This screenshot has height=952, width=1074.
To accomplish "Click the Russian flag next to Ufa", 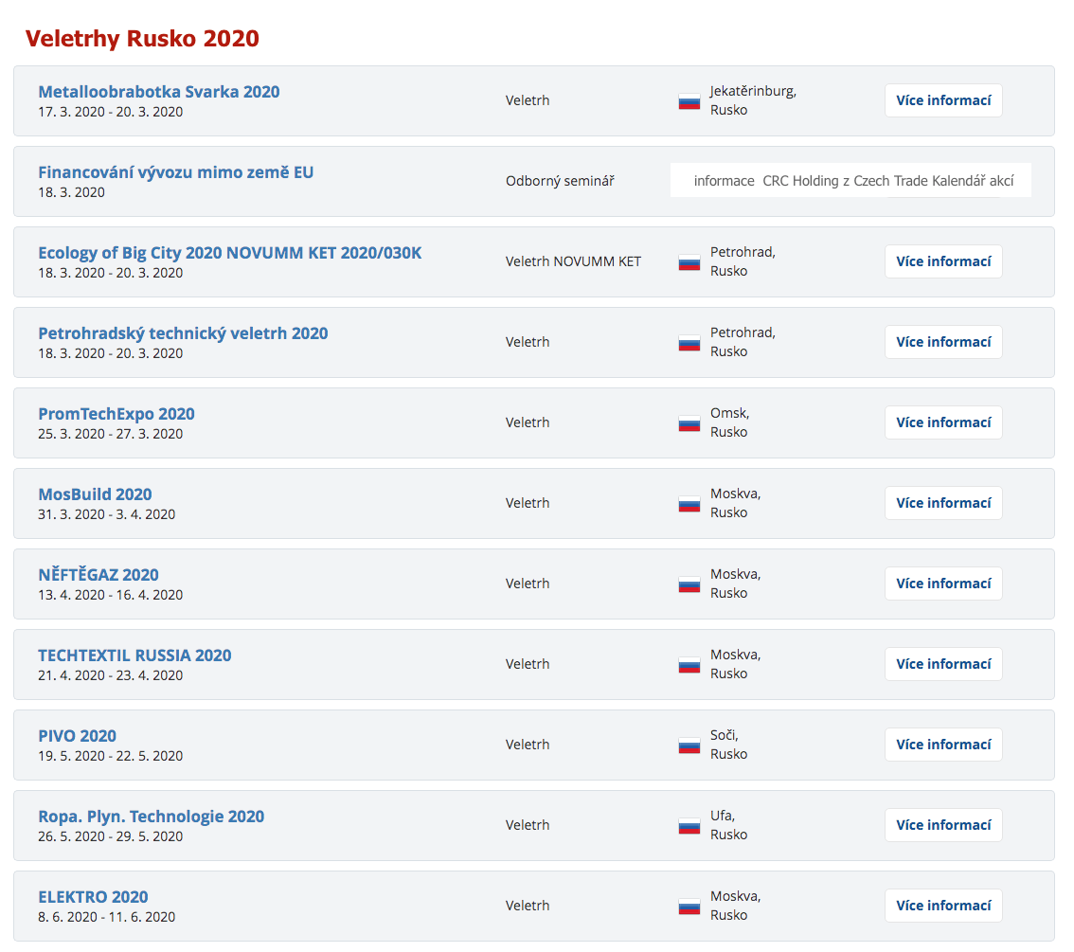I will click(x=689, y=826).
